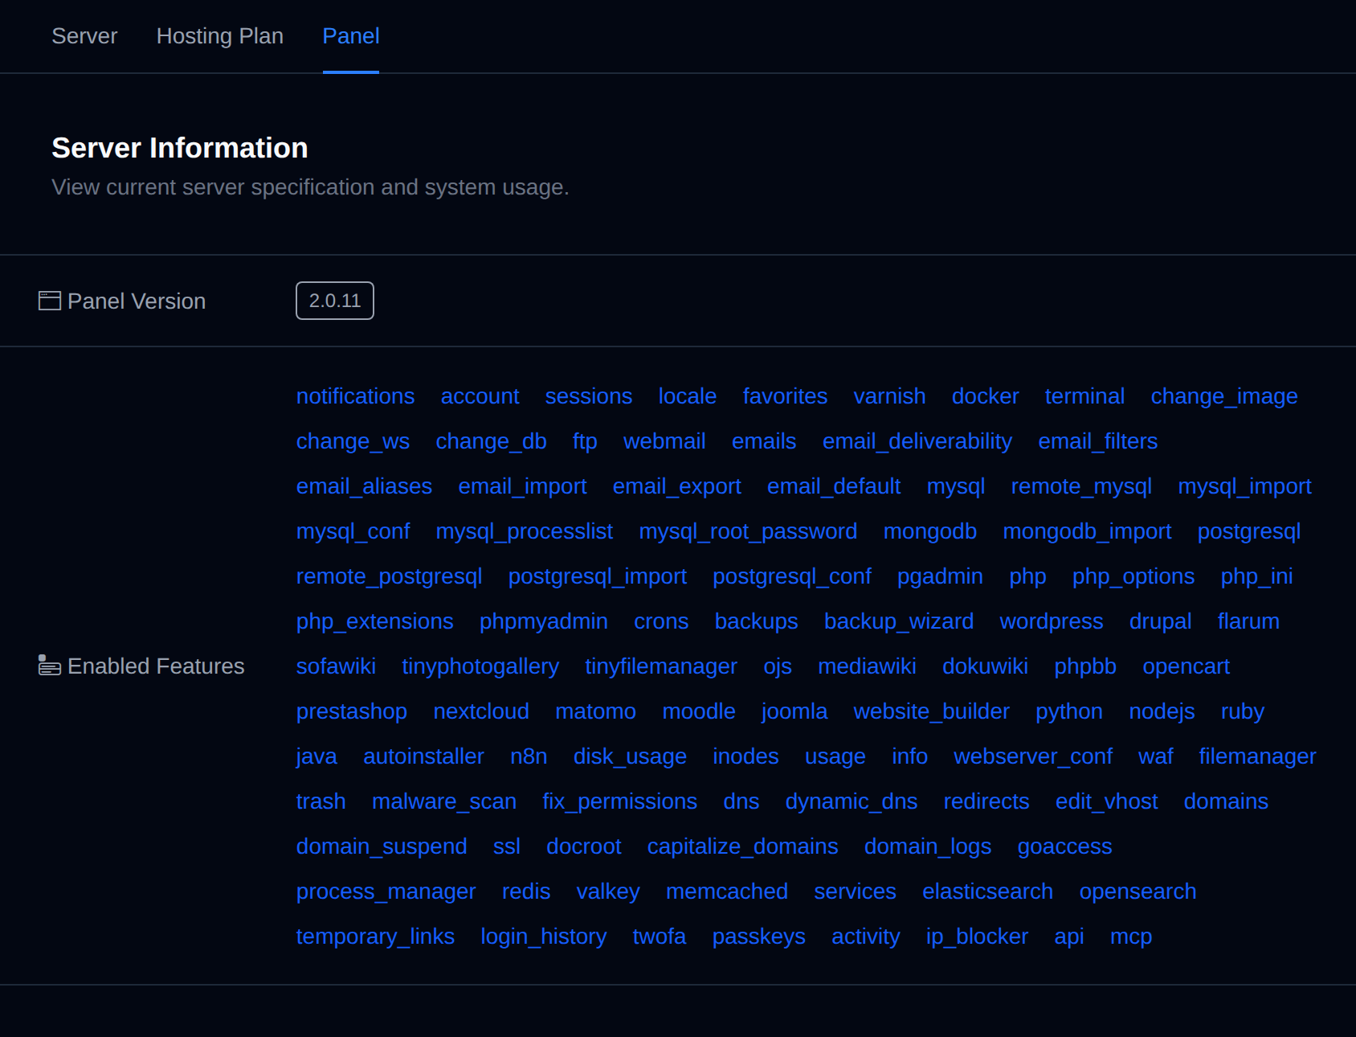Open the phpmyadmin link
This screenshot has width=1356, height=1037.
[544, 621]
